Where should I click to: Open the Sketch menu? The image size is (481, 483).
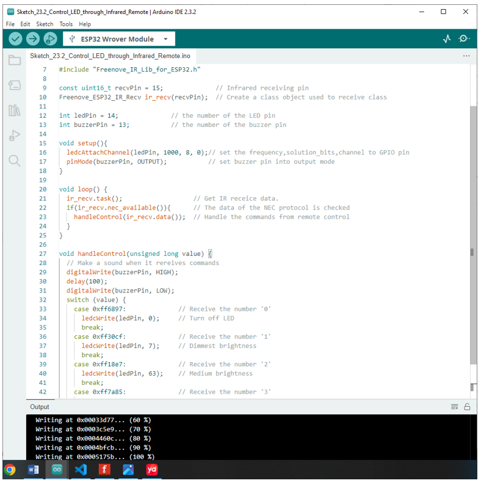point(45,24)
